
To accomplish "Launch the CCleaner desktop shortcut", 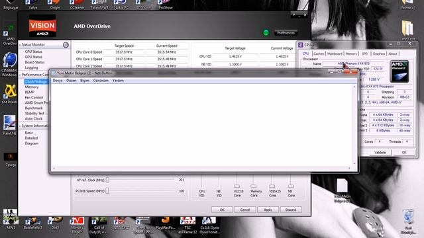I will [77, 5].
